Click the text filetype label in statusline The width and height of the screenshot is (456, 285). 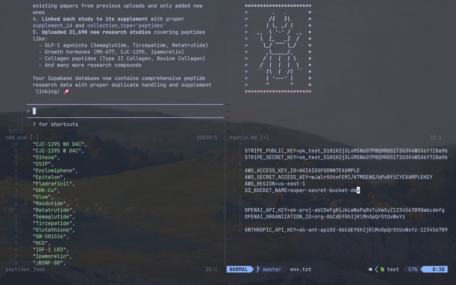(393, 269)
